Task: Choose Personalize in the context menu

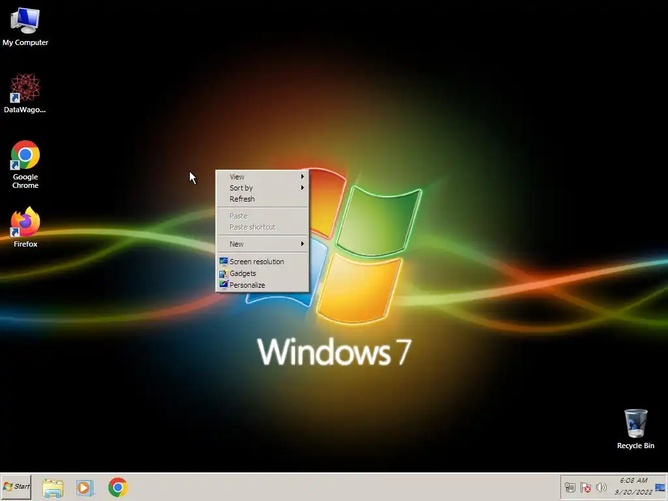Action: pos(262,285)
